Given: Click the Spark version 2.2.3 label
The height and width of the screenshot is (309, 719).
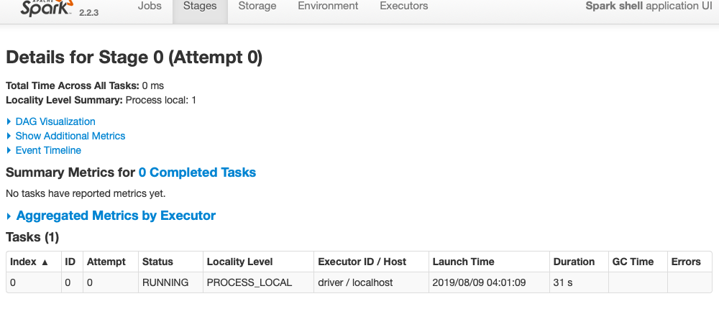Looking at the screenshot, I should [x=88, y=13].
